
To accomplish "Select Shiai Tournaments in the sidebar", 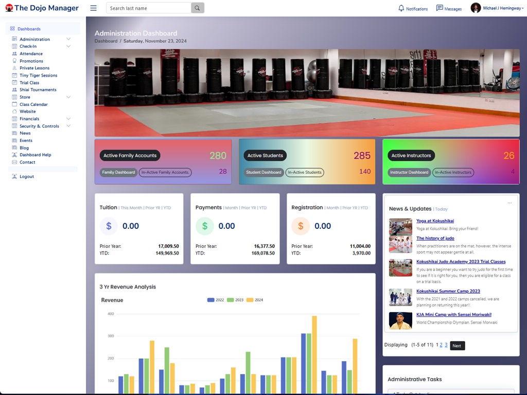I will 38,90.
